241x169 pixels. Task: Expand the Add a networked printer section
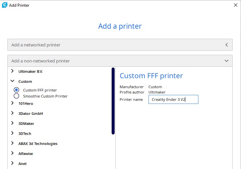(227, 45)
